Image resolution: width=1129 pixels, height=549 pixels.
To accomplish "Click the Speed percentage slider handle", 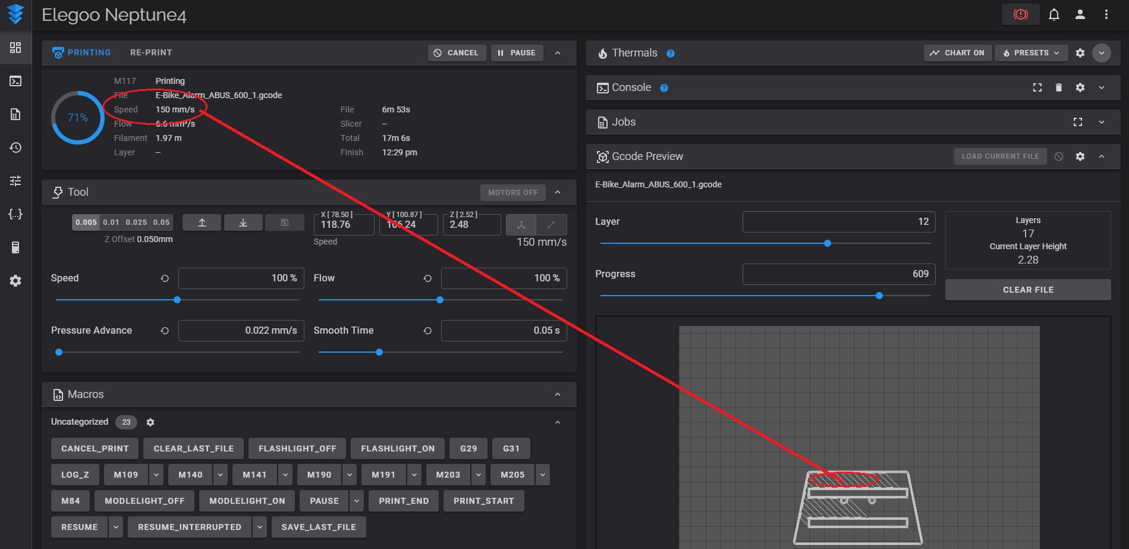I will tap(177, 300).
